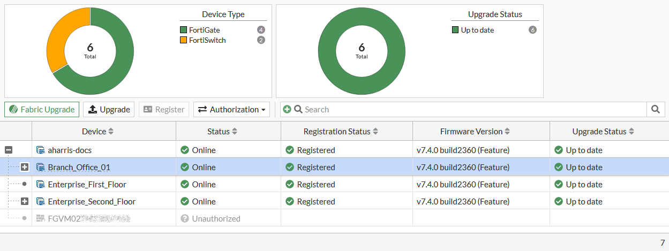Viewport: 669px width, 251px height.
Task: Expand the Enterprise_Second_Floor tree node
Action: point(25,202)
